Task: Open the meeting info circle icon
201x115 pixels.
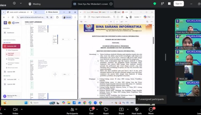Action: pyautogui.click(x=14, y=3)
